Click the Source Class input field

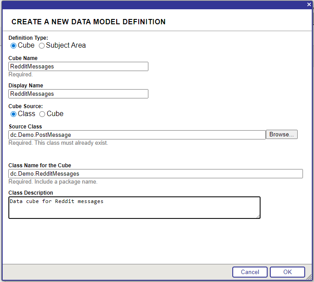[137, 135]
